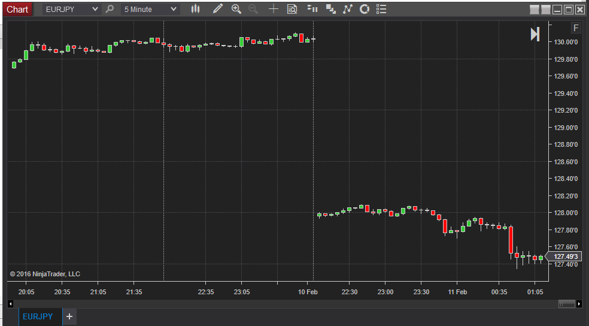This screenshot has height=326, width=589.
Task: Activate the zoom in magnifier tool
Action: coord(236,9)
